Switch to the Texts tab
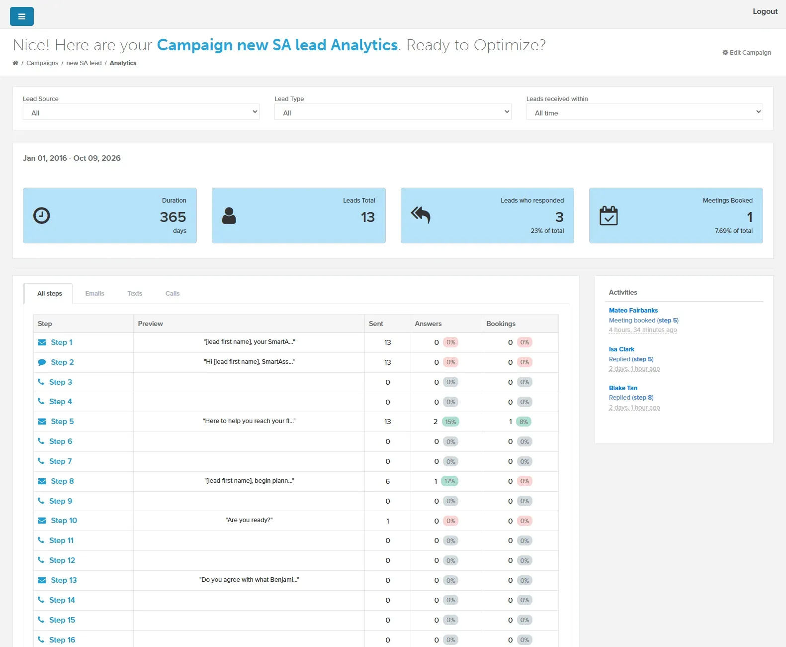 tap(135, 294)
